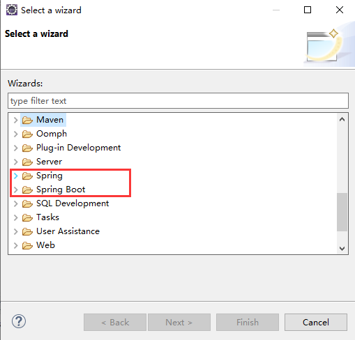355x340 pixels.
Task: Focus the type filter text field
Action: point(178,101)
